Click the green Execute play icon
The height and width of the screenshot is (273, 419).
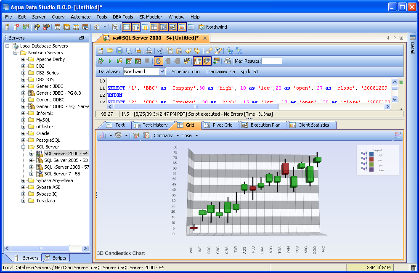click(110, 61)
